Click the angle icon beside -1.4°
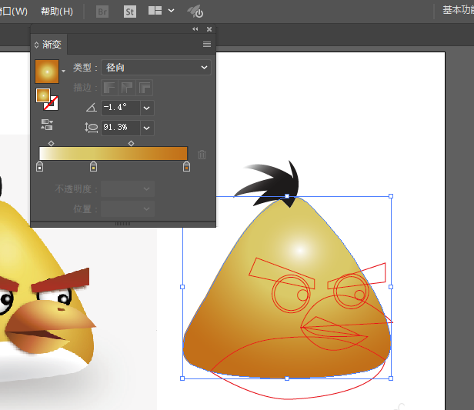Viewport: 474px width, 410px height. point(92,108)
